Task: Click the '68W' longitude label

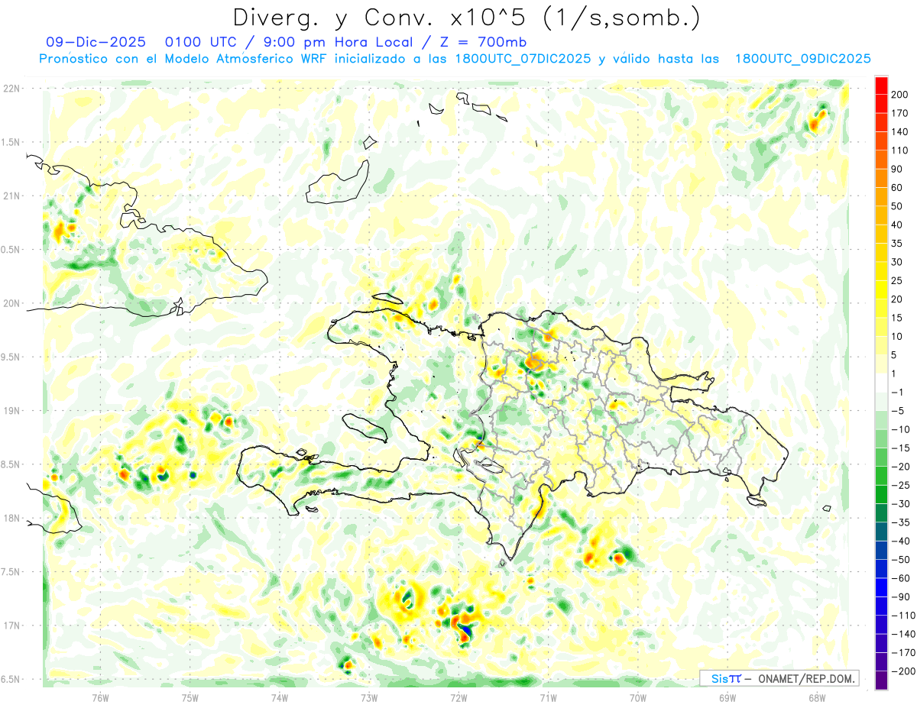Action: click(817, 697)
